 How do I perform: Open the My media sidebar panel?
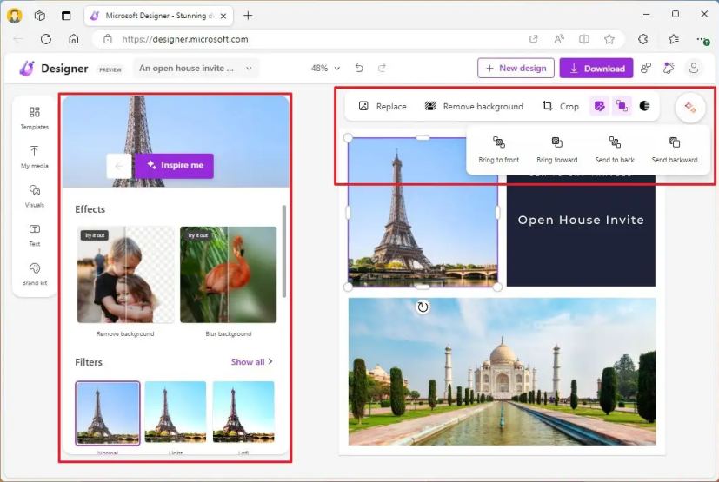35,156
